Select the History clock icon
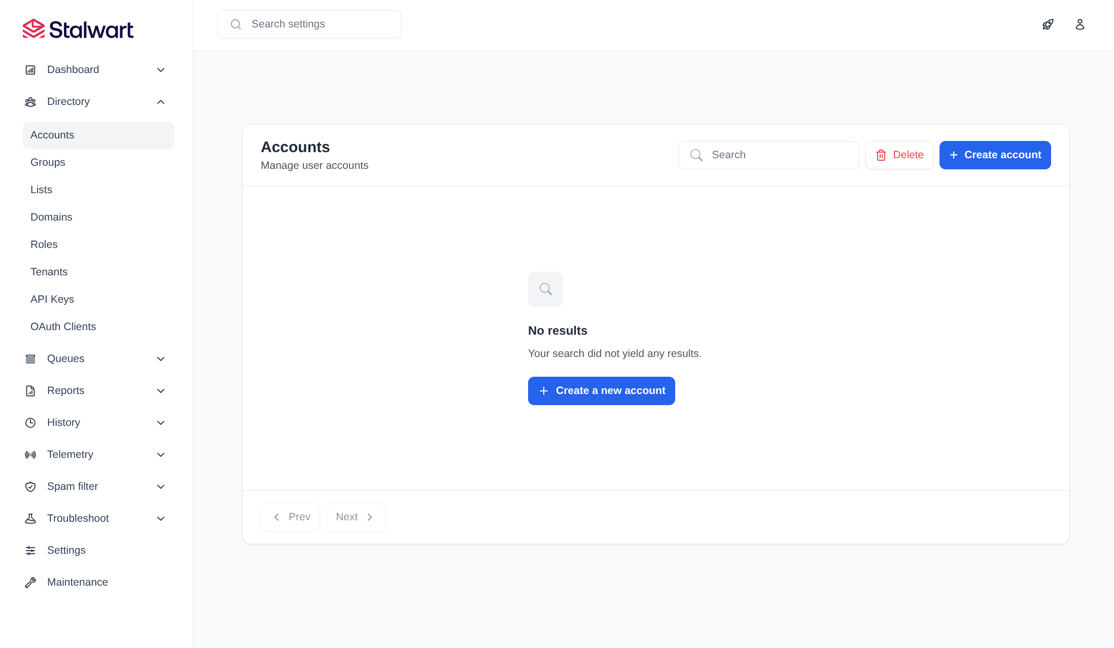Viewport: 1114px width, 648px height. [30, 422]
